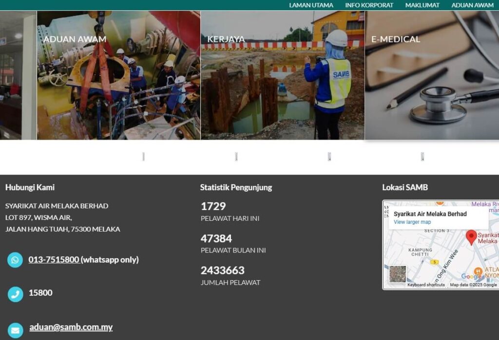Open the E-MEDICAL image card
Screen dimensions: 499x340
click(x=432, y=75)
